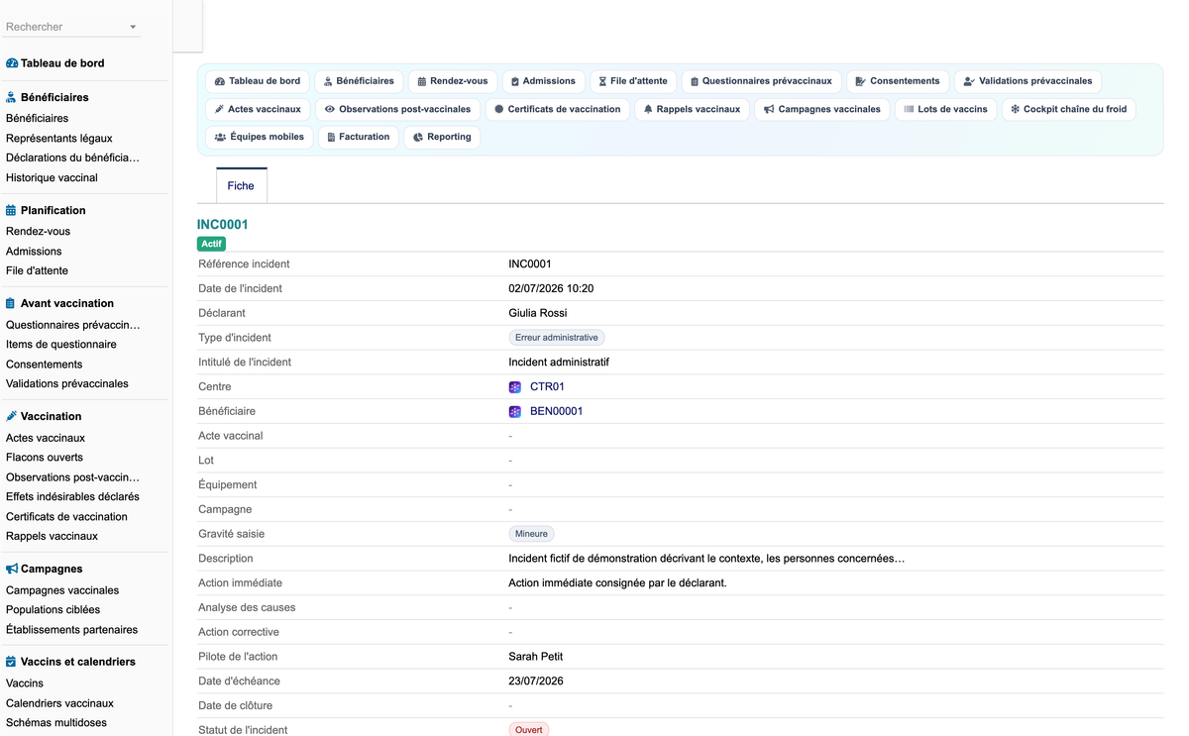Click the INC0001 record title
Viewport: 1189px width, 736px height.
coord(223,225)
